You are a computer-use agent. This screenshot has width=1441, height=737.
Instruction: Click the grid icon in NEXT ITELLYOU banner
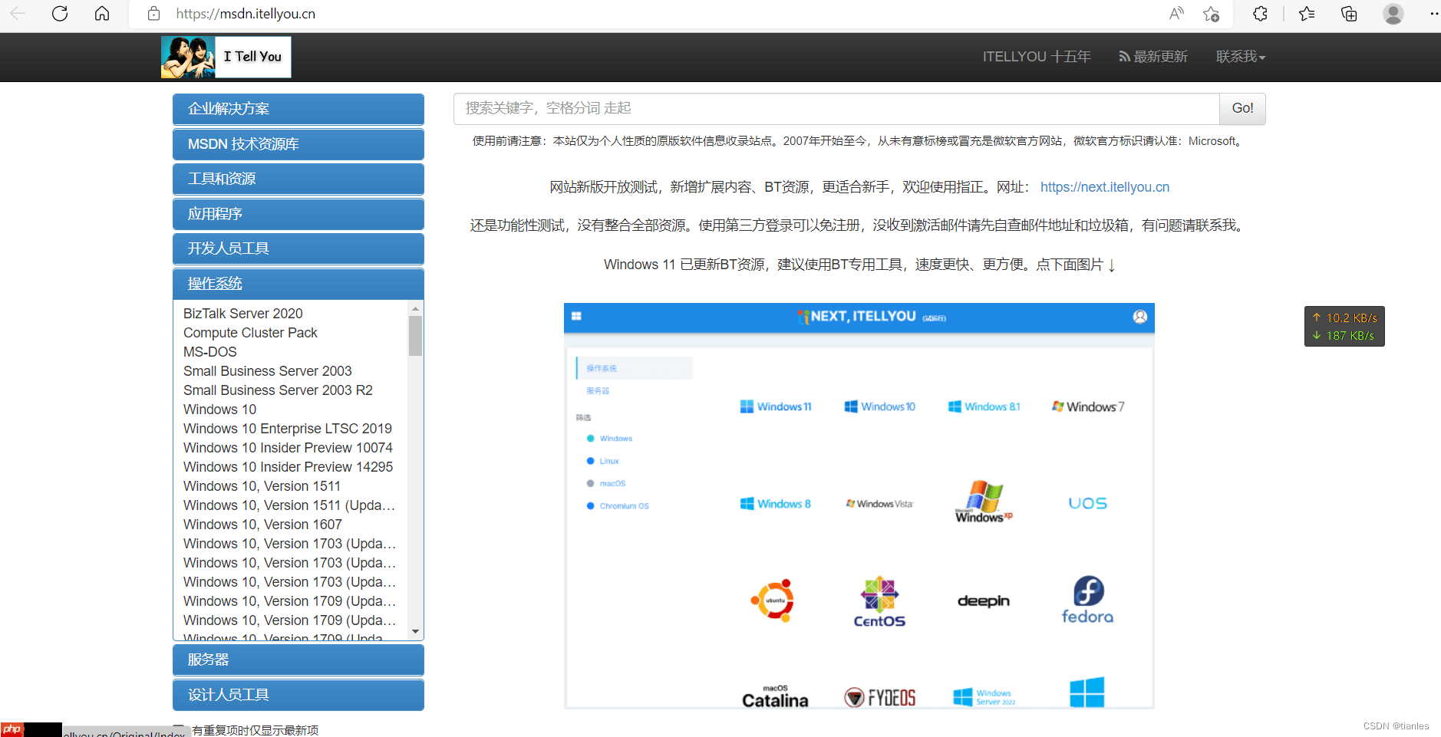(x=576, y=316)
